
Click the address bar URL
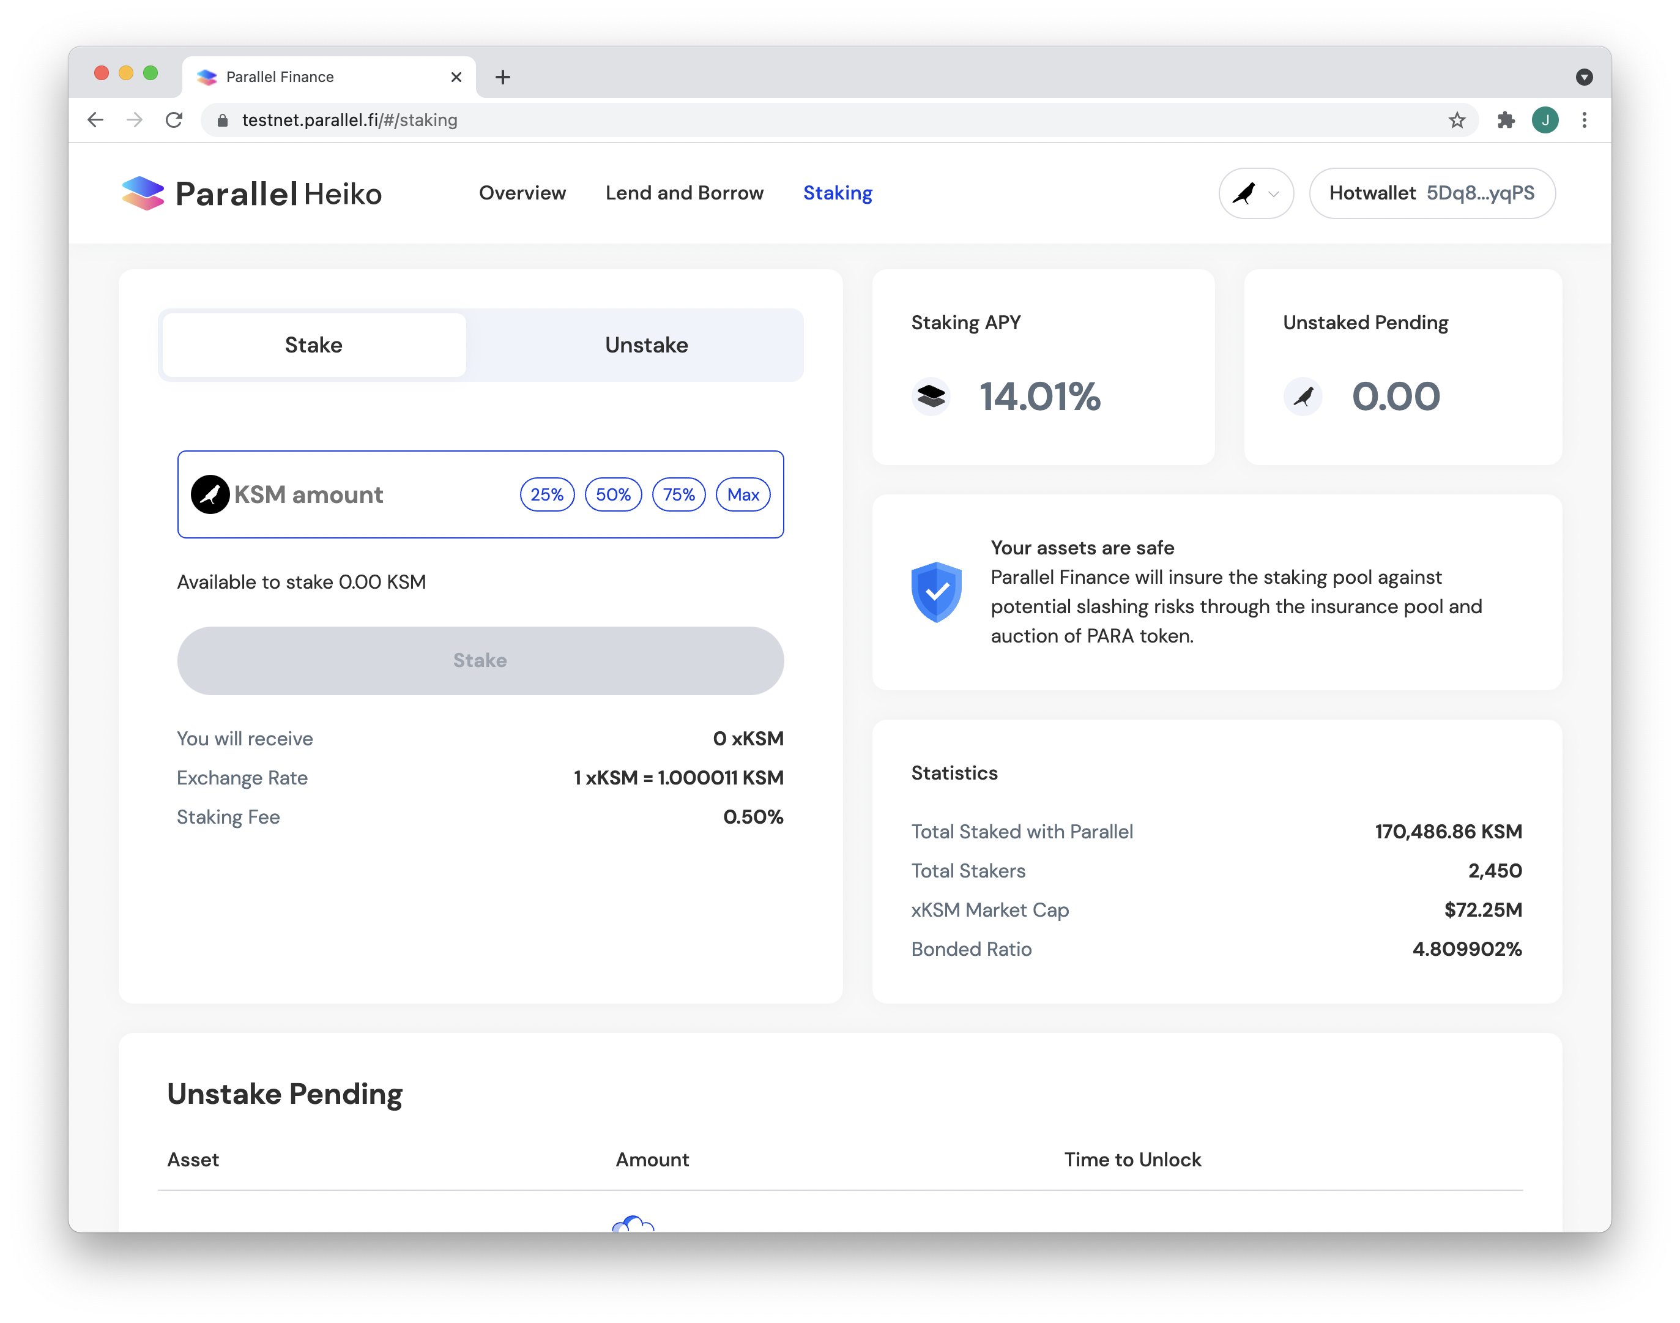click(x=350, y=120)
